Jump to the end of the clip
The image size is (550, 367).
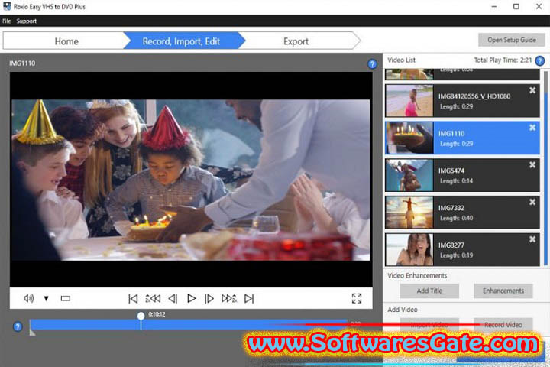pos(249,298)
